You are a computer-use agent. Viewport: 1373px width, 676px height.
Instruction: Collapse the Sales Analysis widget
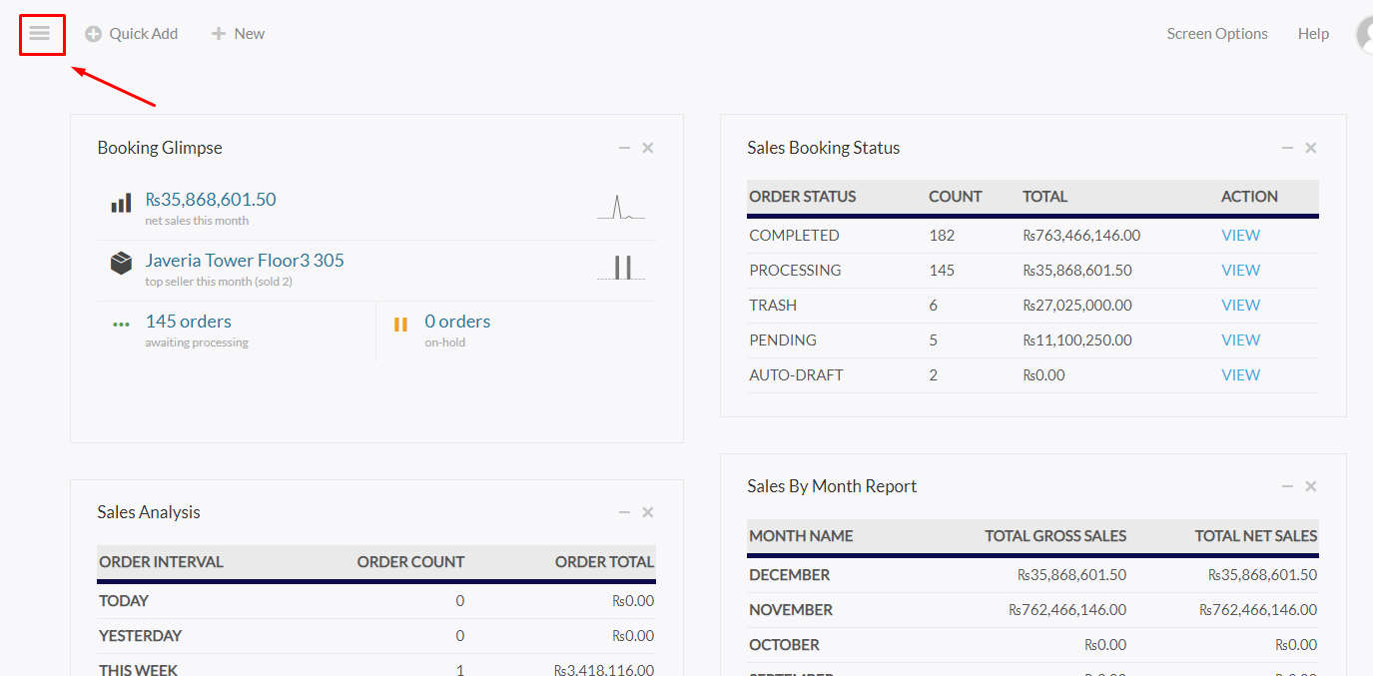point(624,512)
